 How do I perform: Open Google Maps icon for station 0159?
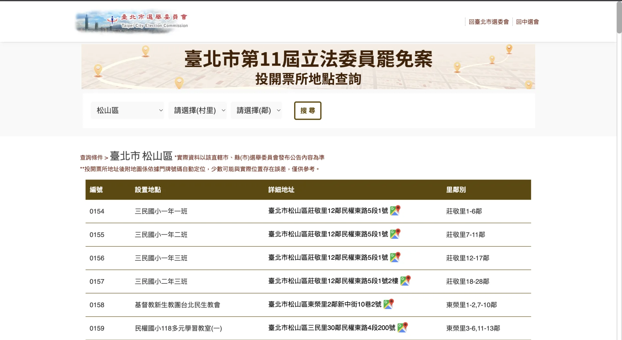[402, 327]
